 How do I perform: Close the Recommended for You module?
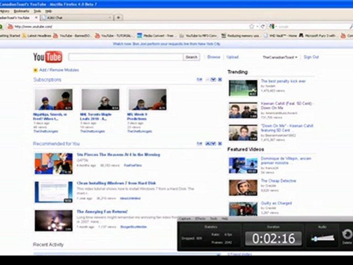coord(220,144)
